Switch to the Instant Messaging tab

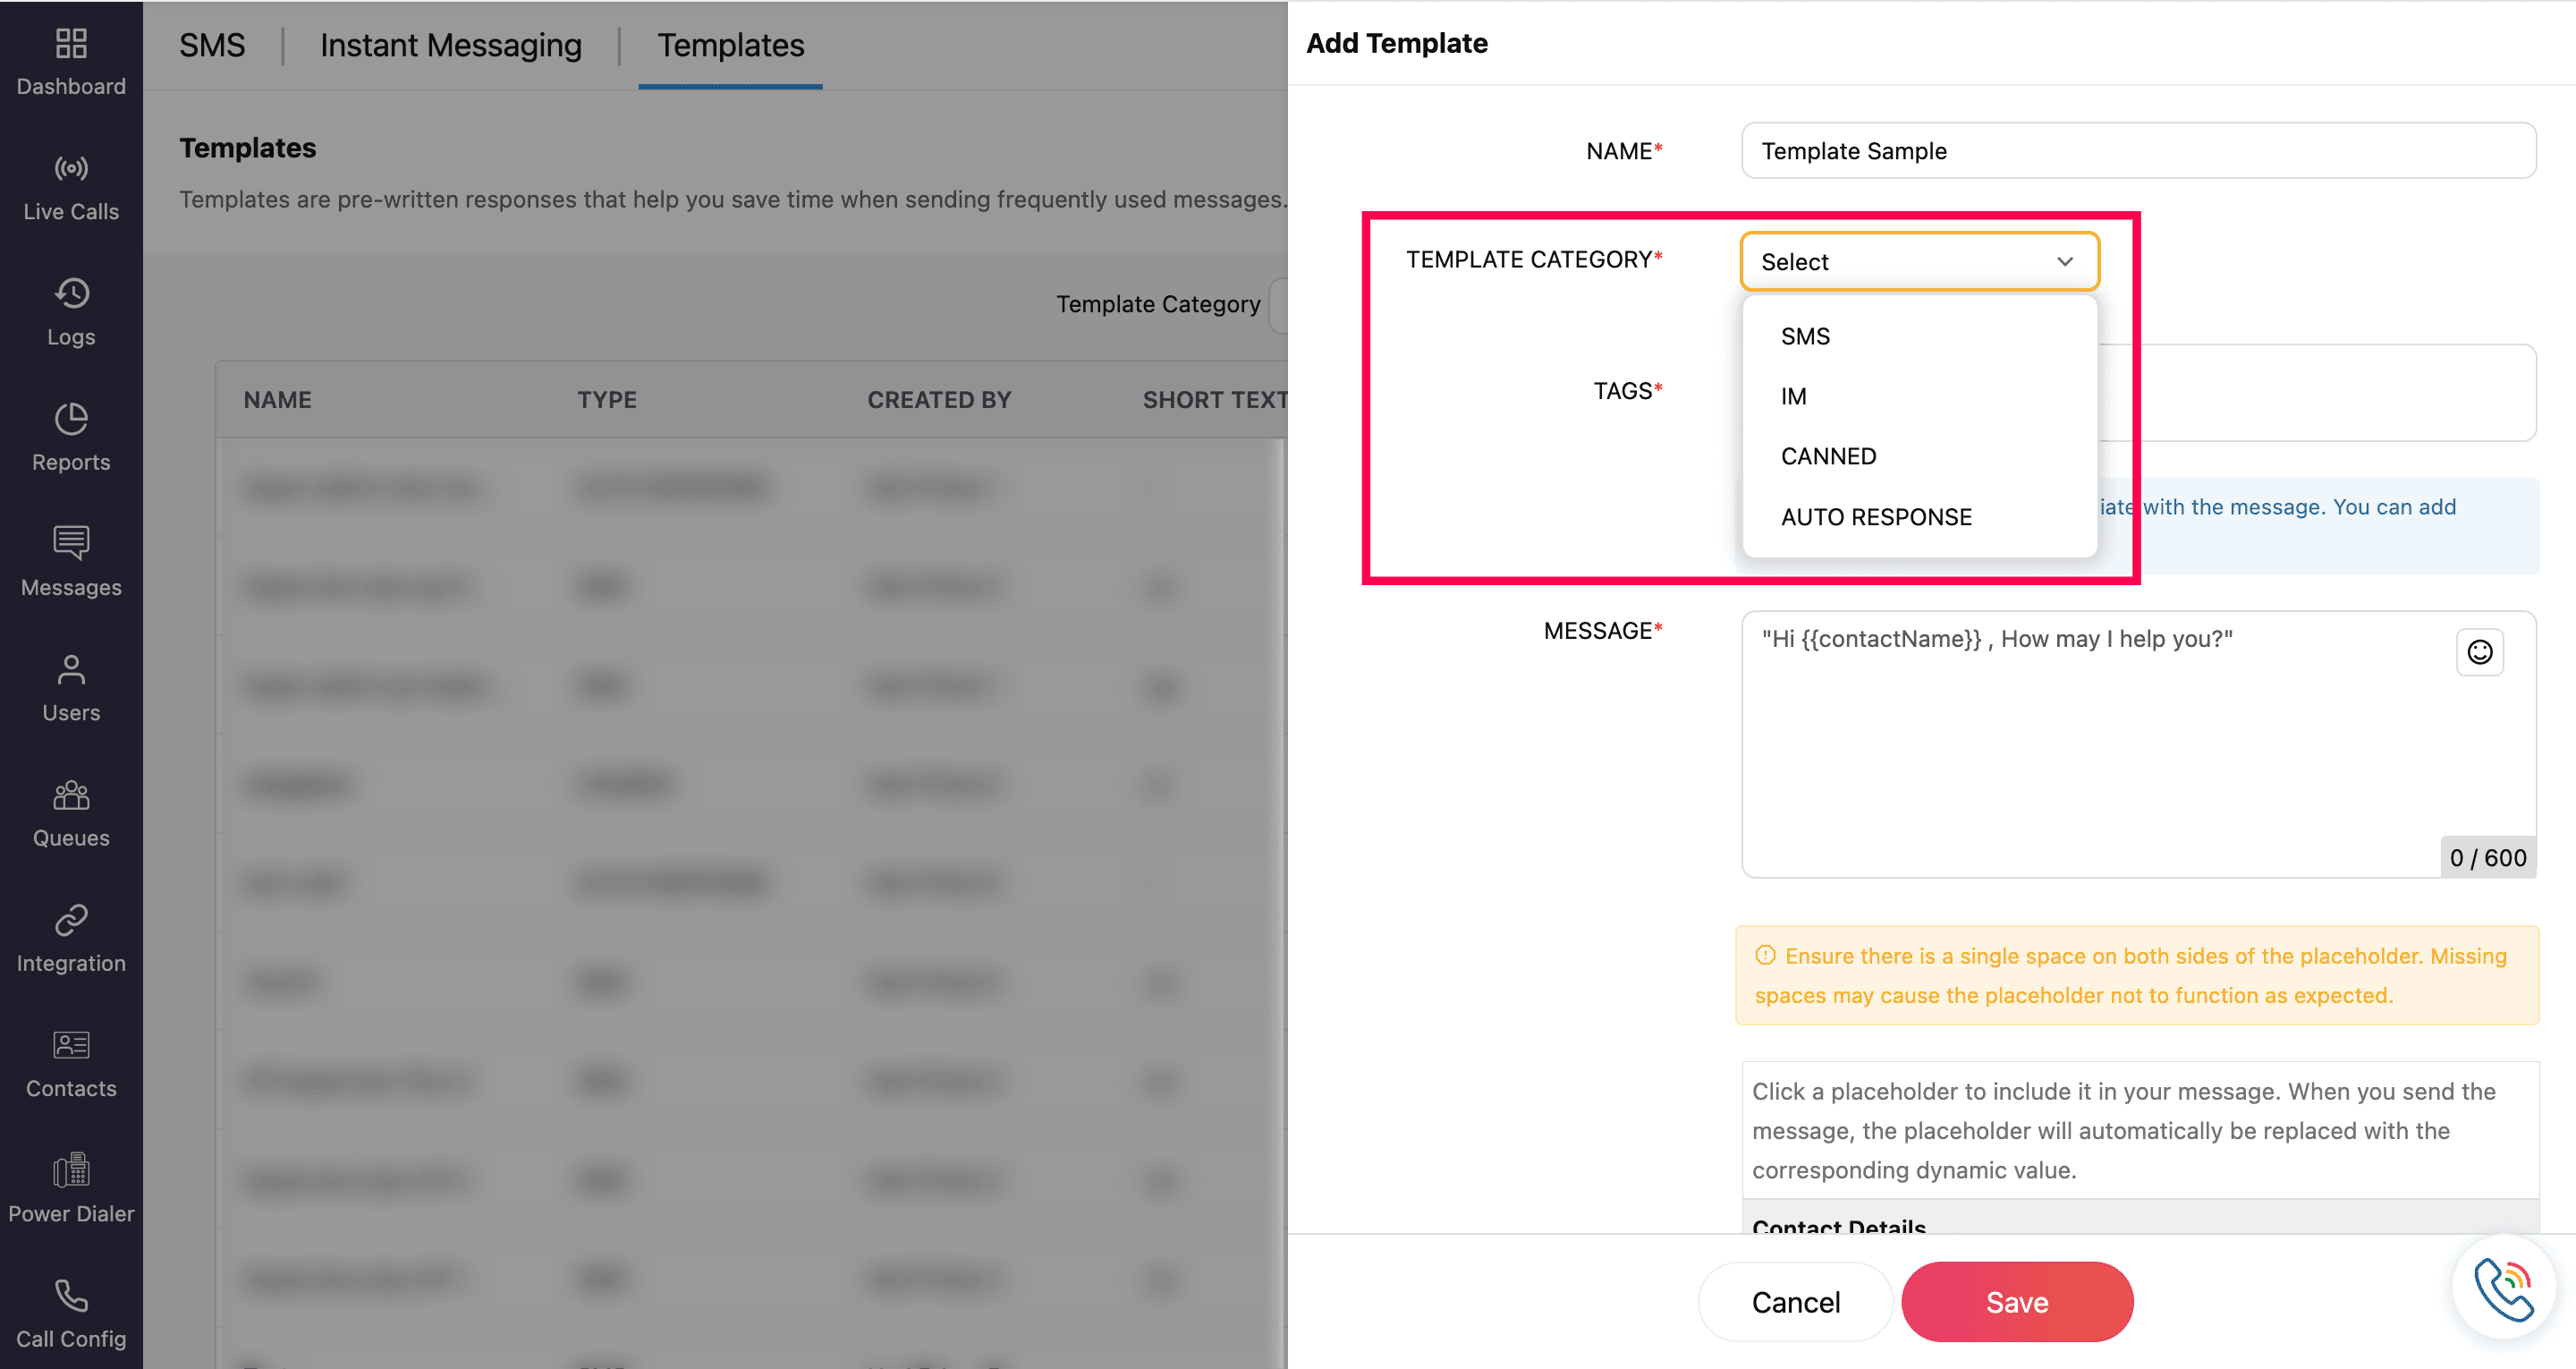tap(450, 46)
